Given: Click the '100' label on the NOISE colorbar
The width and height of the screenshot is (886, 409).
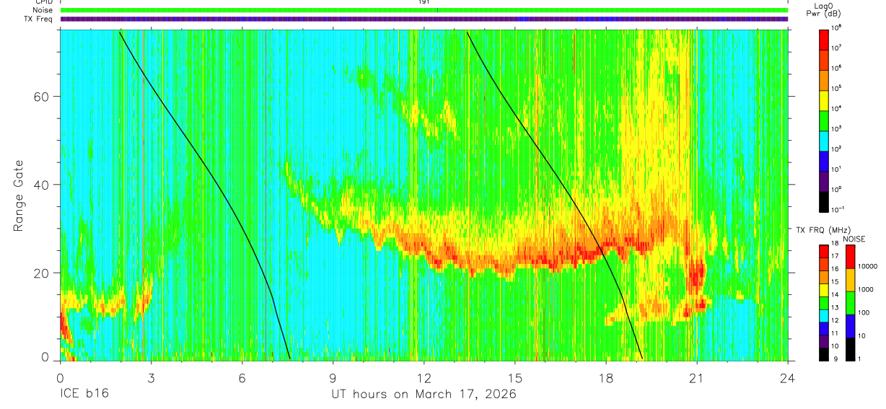Looking at the screenshot, I should click(864, 312).
